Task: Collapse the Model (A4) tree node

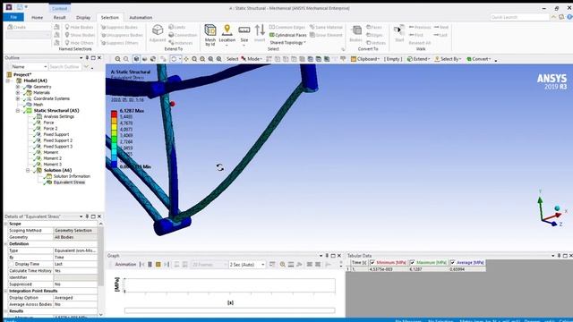Action: (8, 80)
